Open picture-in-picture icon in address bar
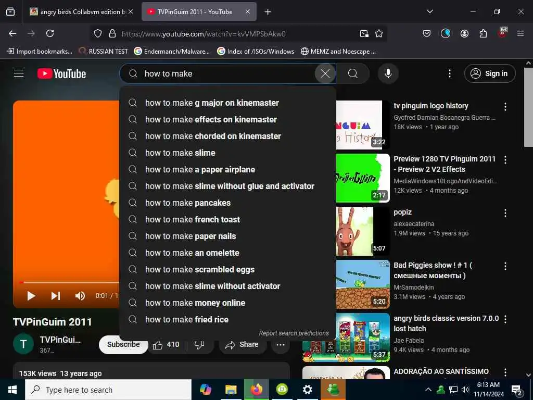 pos(364,33)
